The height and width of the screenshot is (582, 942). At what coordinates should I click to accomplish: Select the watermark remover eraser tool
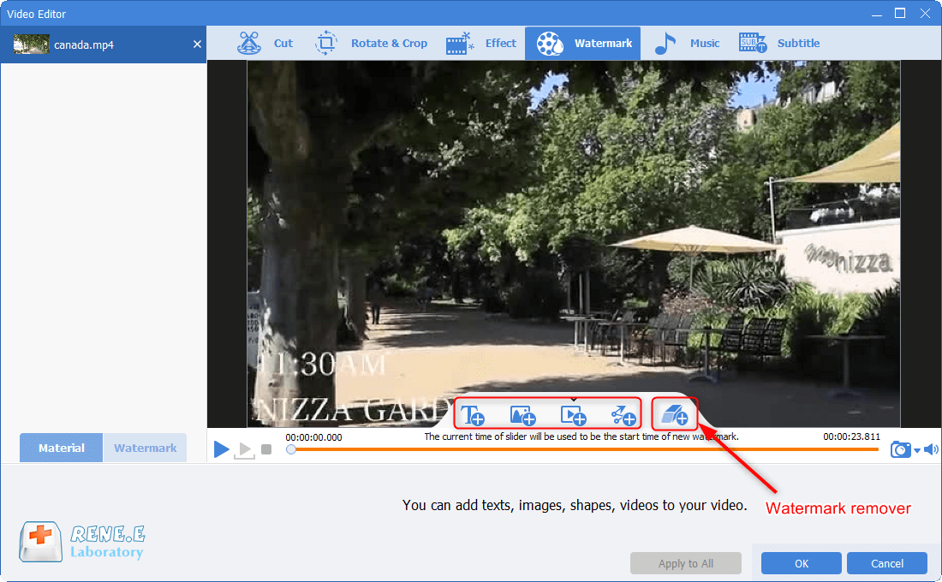[675, 414]
